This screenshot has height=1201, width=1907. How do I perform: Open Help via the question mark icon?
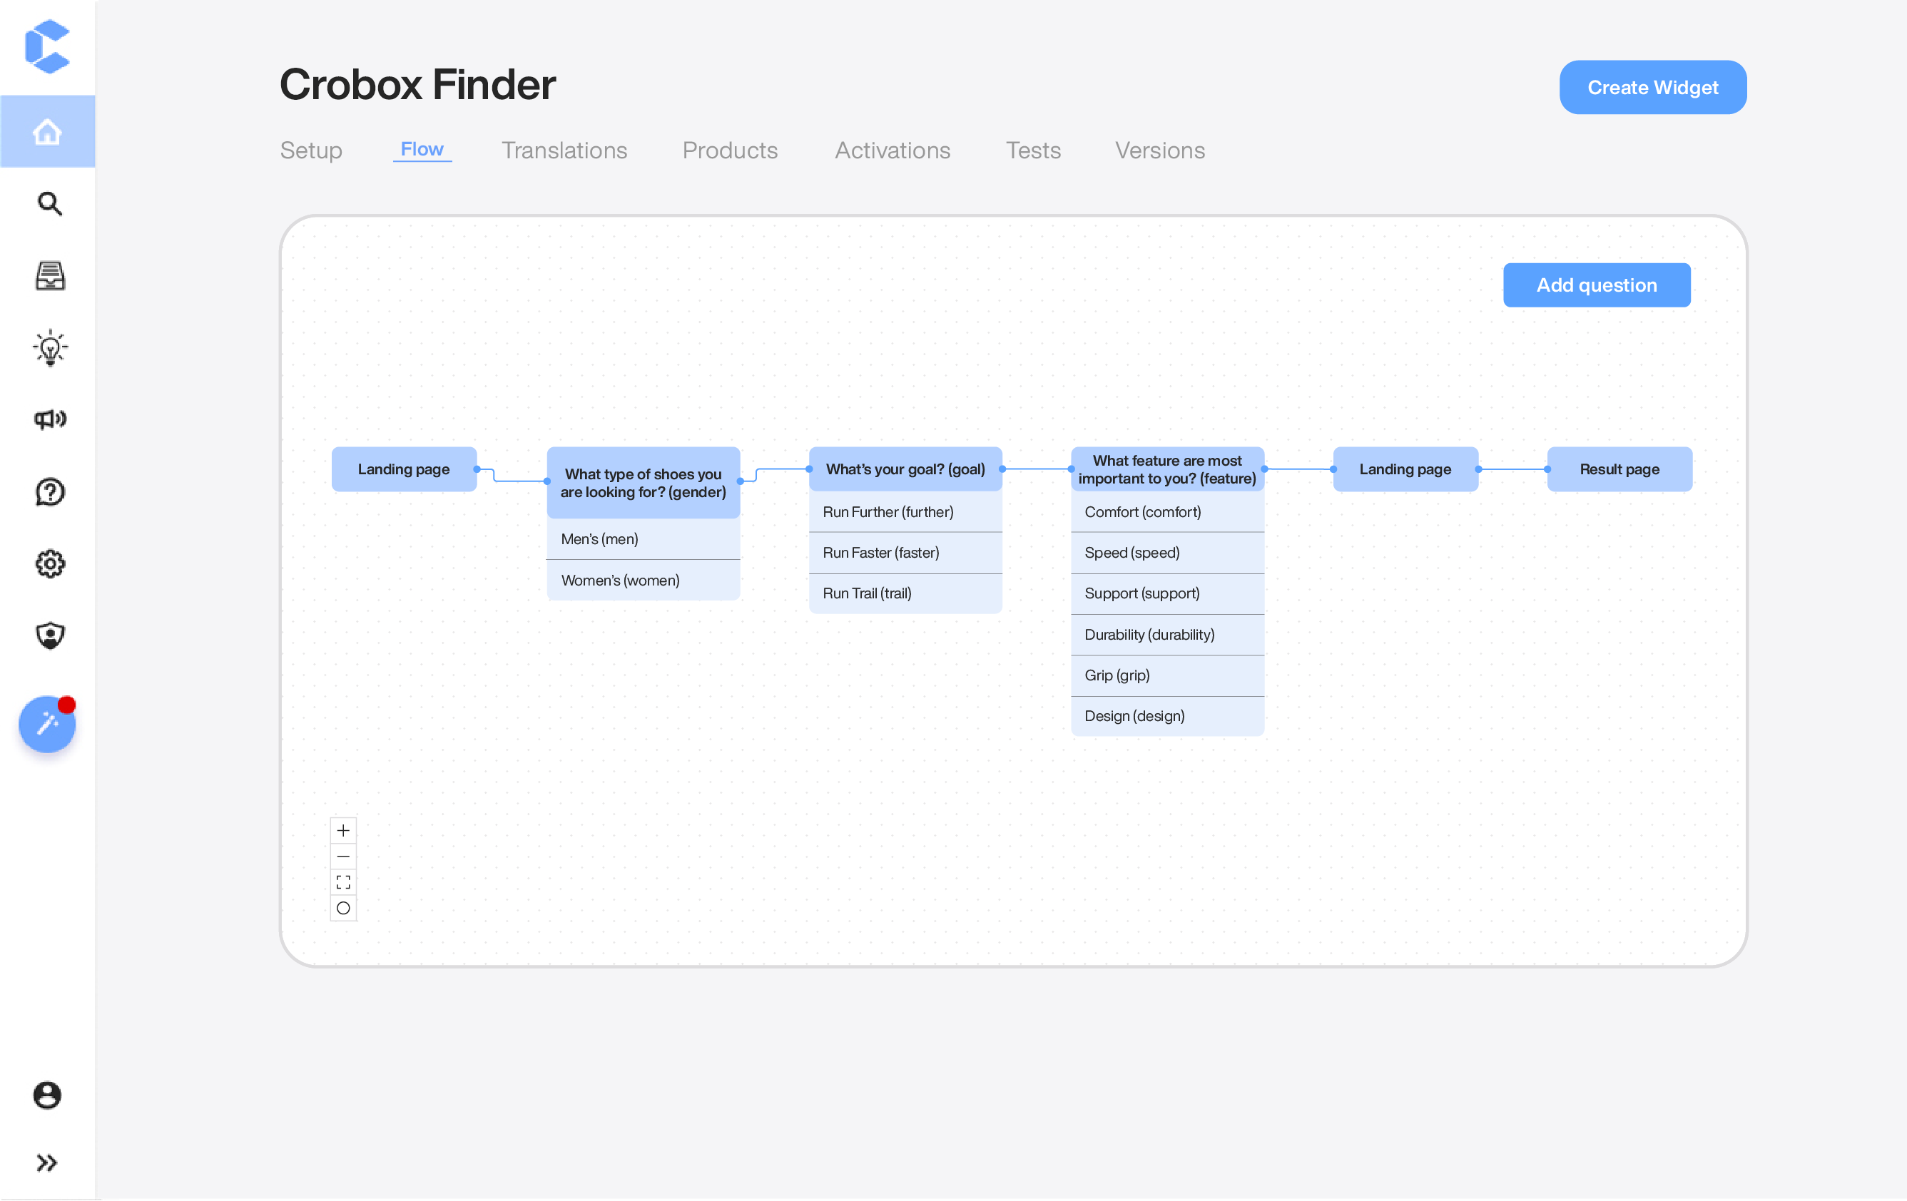(49, 491)
